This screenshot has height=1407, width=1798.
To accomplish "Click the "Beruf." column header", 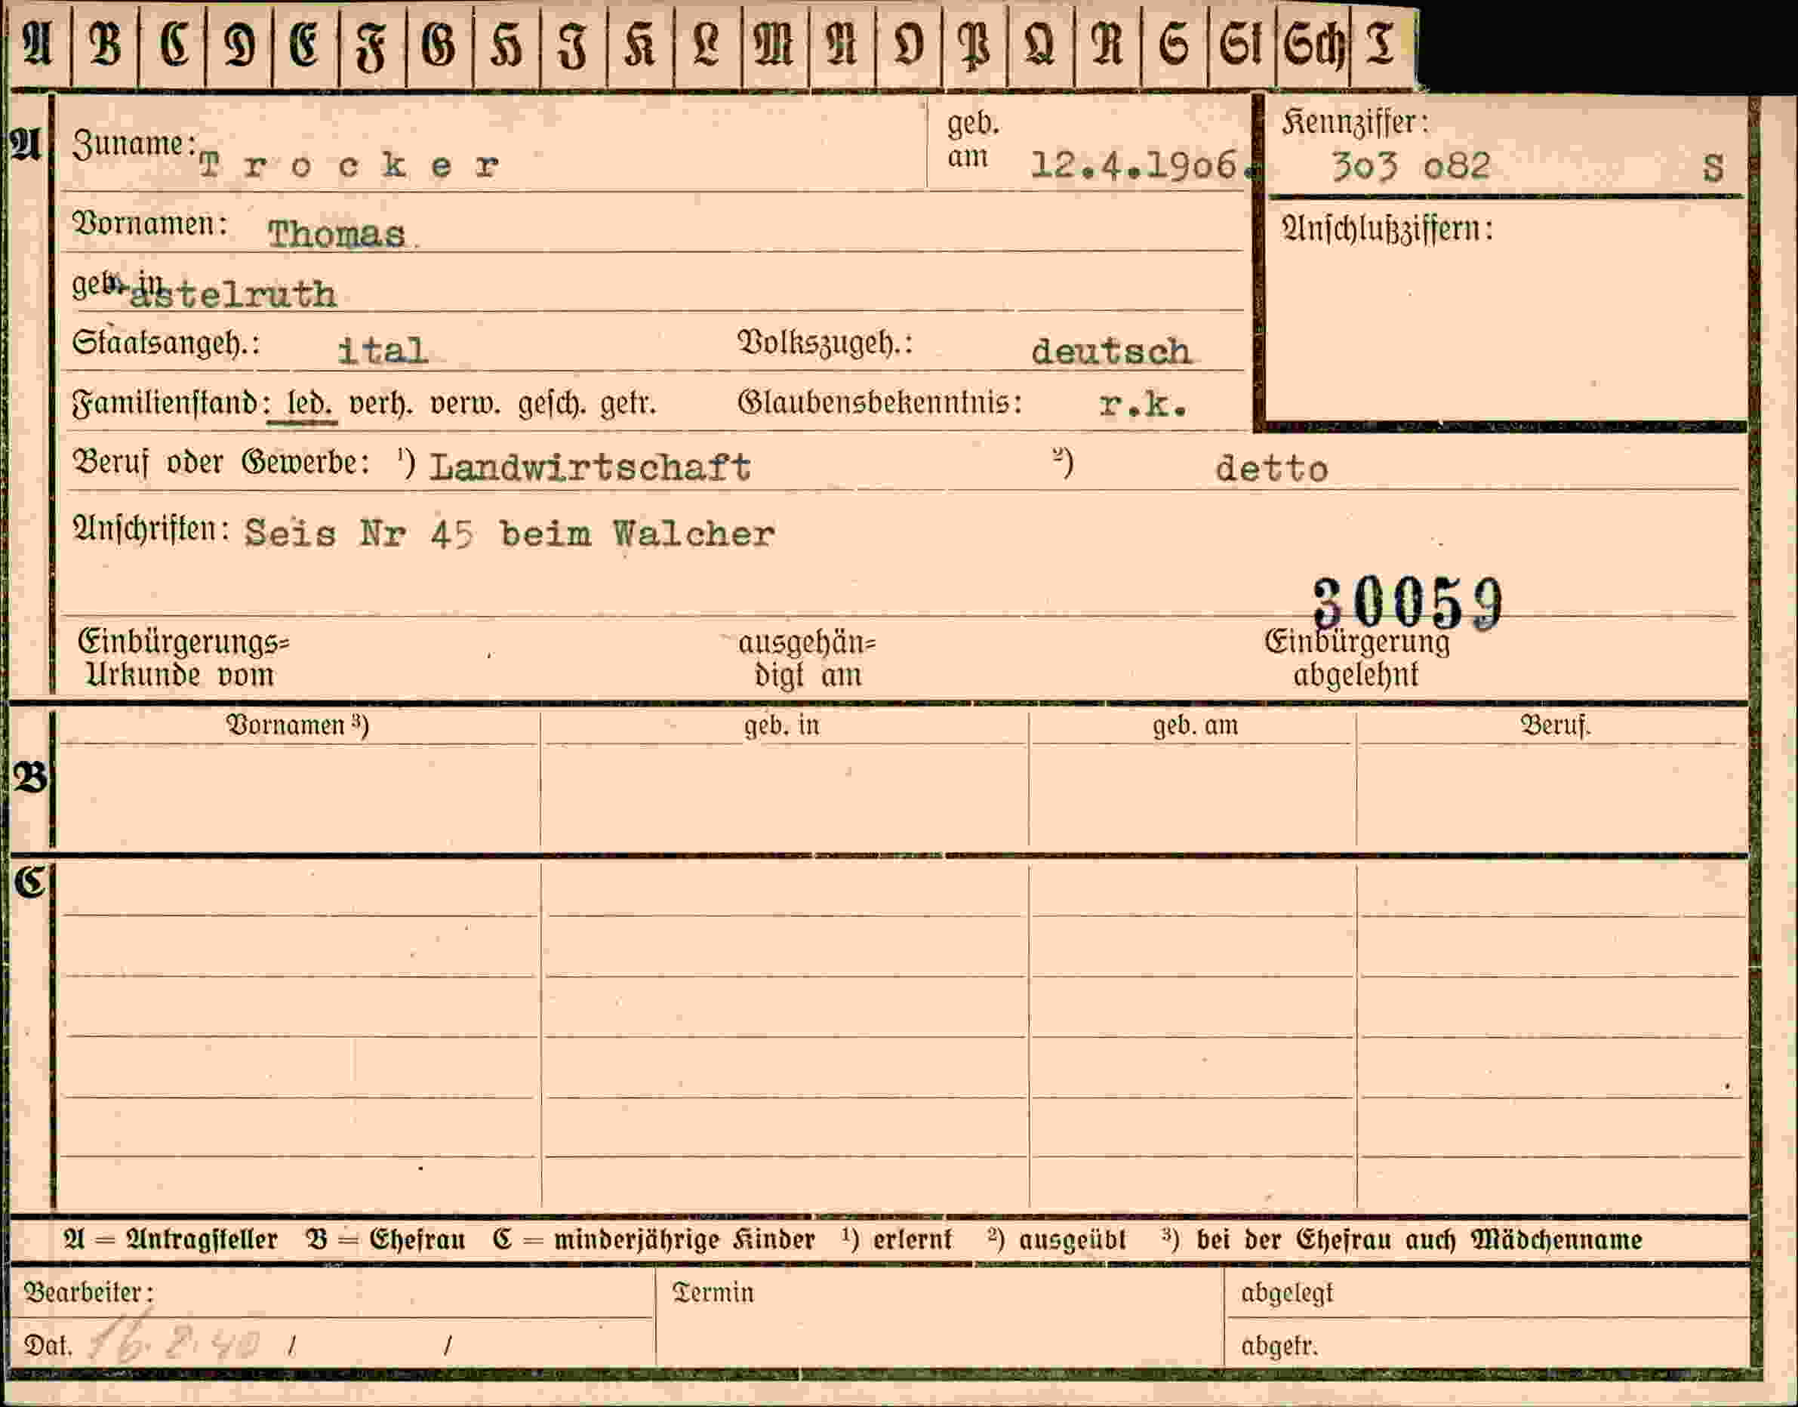I will 1556,725.
